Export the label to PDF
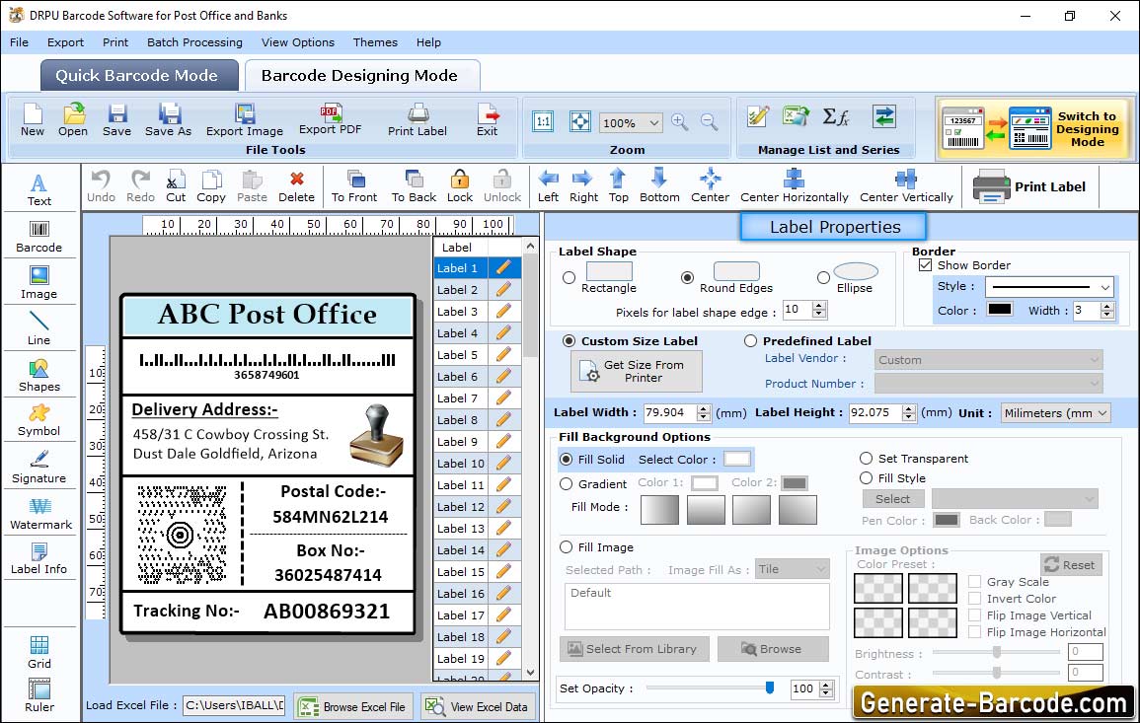Viewport: 1140px width, 723px height. pos(330,120)
